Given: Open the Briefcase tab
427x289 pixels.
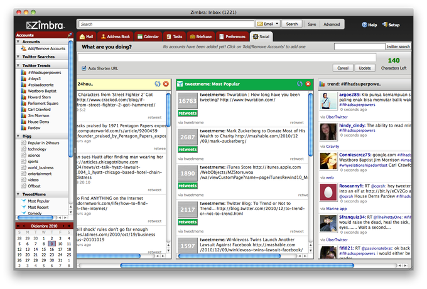Looking at the screenshot, I should click(x=201, y=36).
